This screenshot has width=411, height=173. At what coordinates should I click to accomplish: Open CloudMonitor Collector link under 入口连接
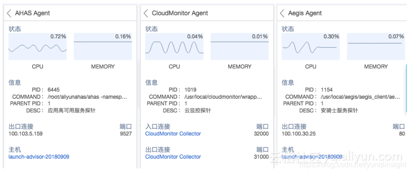[173, 134]
